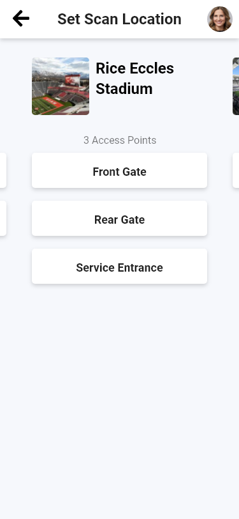The height and width of the screenshot is (519, 239).
Task: Tap the word Stadium in venue heading
Action: coord(124,89)
